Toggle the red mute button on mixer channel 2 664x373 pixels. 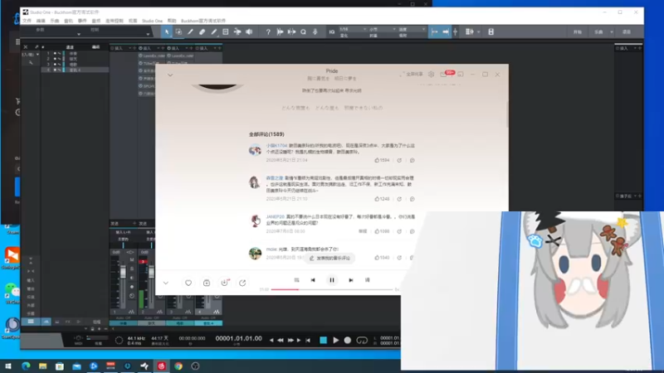144,262
